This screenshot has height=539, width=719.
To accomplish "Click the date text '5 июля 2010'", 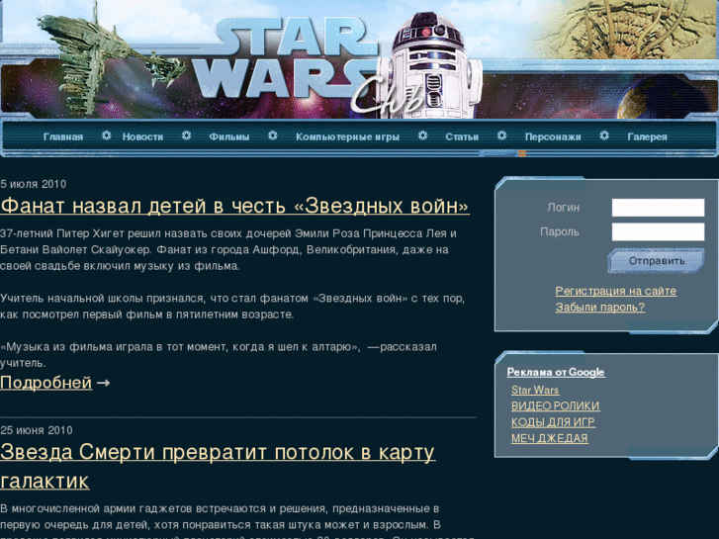I will (33, 184).
